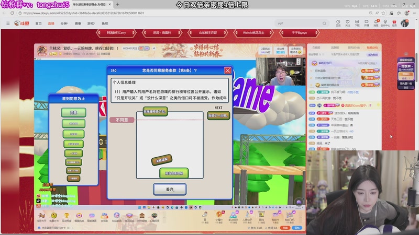The width and height of the screenshot is (419, 235).
Task: Open the 消息 notifications bell icon
Action: point(376,23)
